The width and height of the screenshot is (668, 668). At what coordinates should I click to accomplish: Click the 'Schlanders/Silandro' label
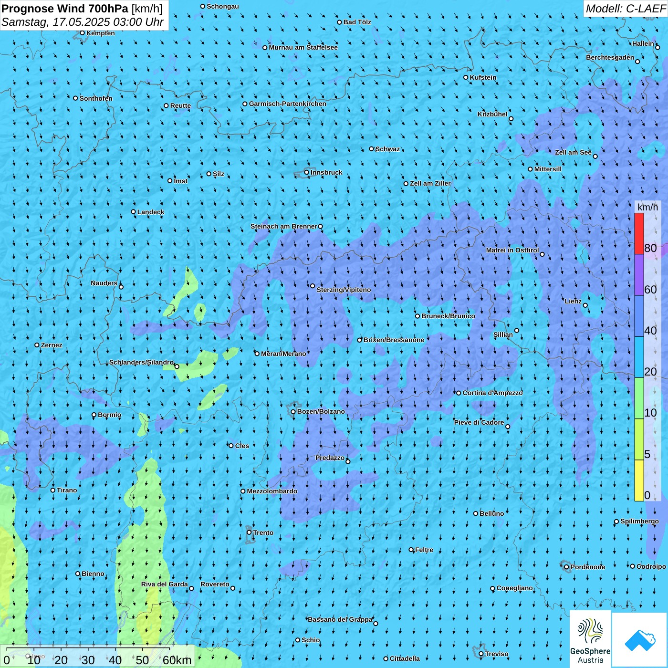(141, 362)
